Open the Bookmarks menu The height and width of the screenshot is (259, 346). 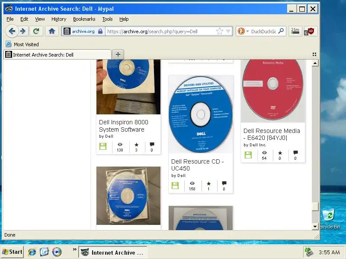[84, 19]
